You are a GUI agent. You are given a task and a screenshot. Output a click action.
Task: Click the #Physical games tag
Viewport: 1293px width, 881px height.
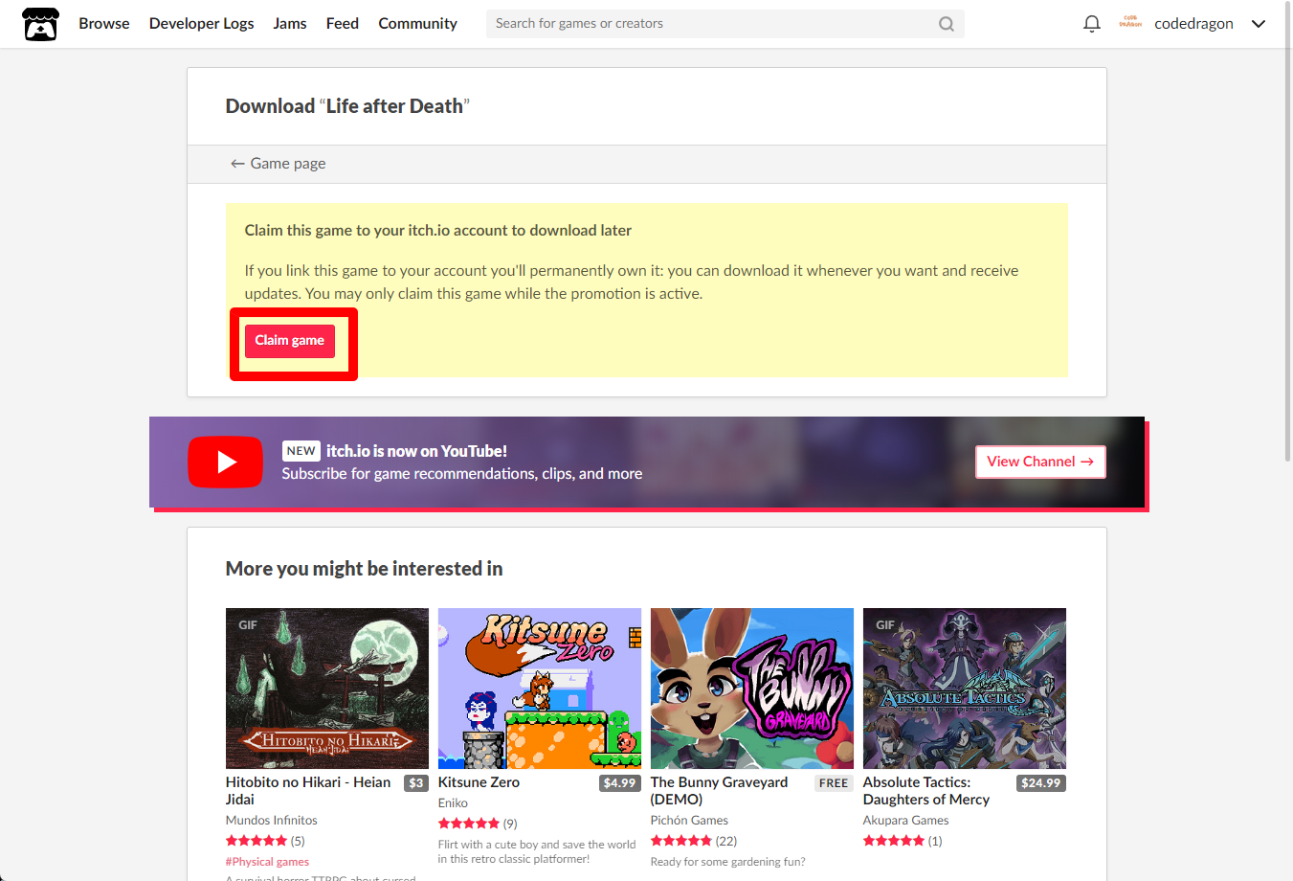[x=267, y=862]
